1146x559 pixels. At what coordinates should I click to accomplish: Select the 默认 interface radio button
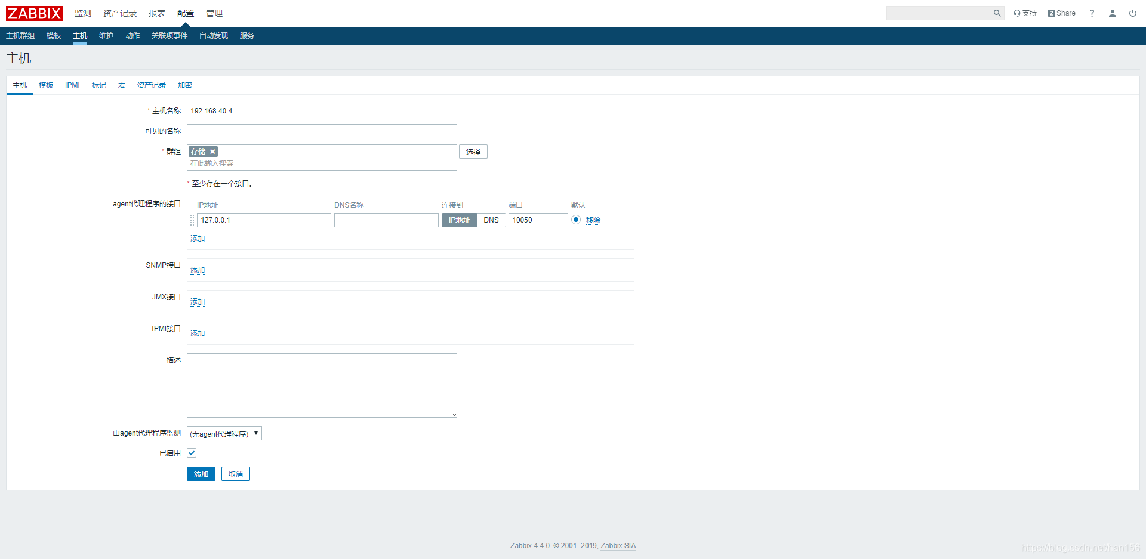point(576,220)
